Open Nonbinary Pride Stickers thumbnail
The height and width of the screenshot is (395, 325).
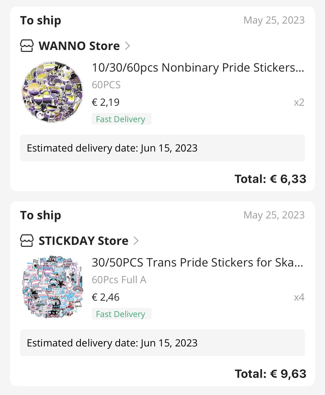point(52,92)
